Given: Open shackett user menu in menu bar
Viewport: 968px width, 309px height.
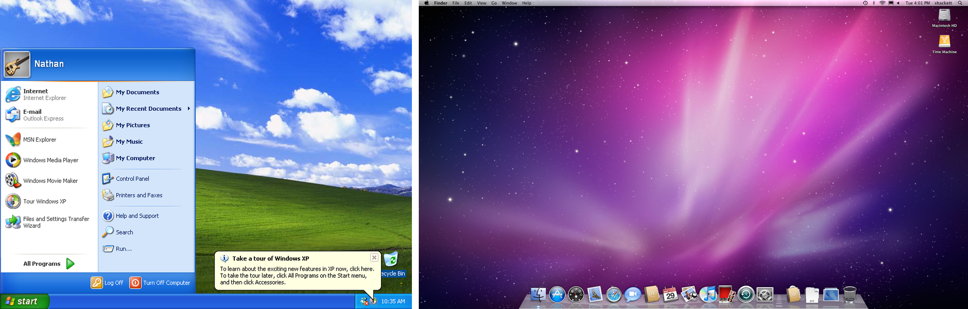Looking at the screenshot, I should click(x=943, y=3).
